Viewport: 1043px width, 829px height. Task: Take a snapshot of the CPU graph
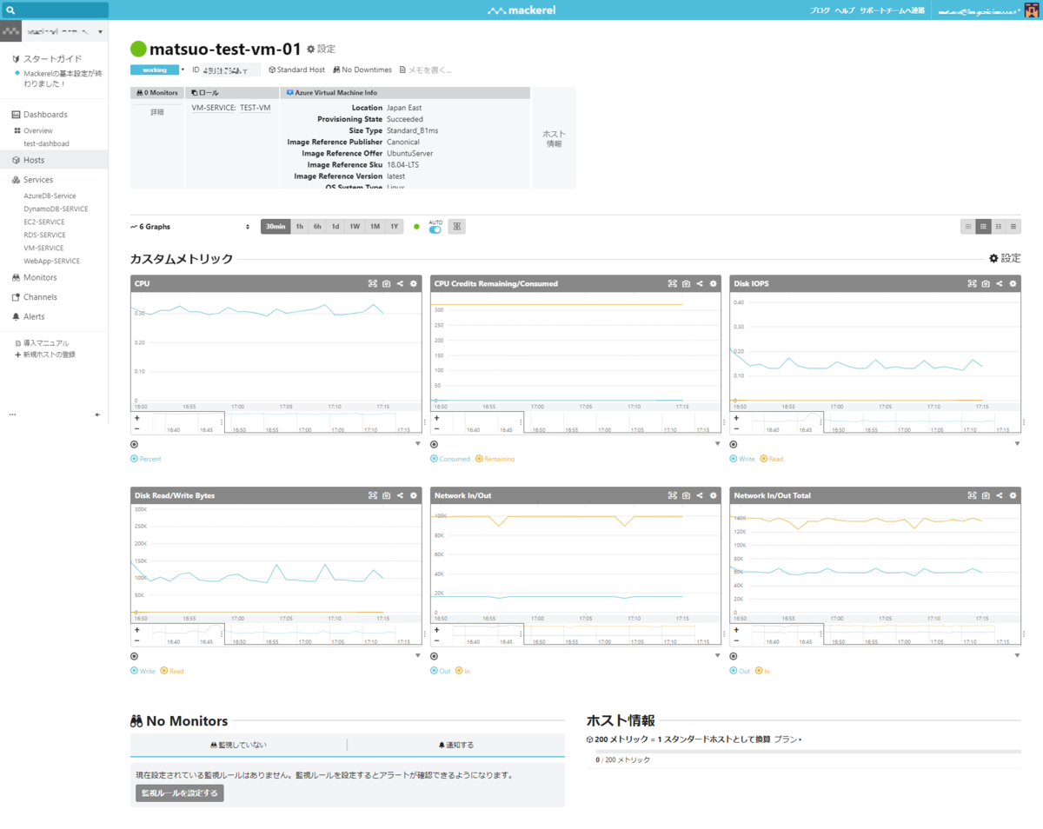pyautogui.click(x=386, y=283)
